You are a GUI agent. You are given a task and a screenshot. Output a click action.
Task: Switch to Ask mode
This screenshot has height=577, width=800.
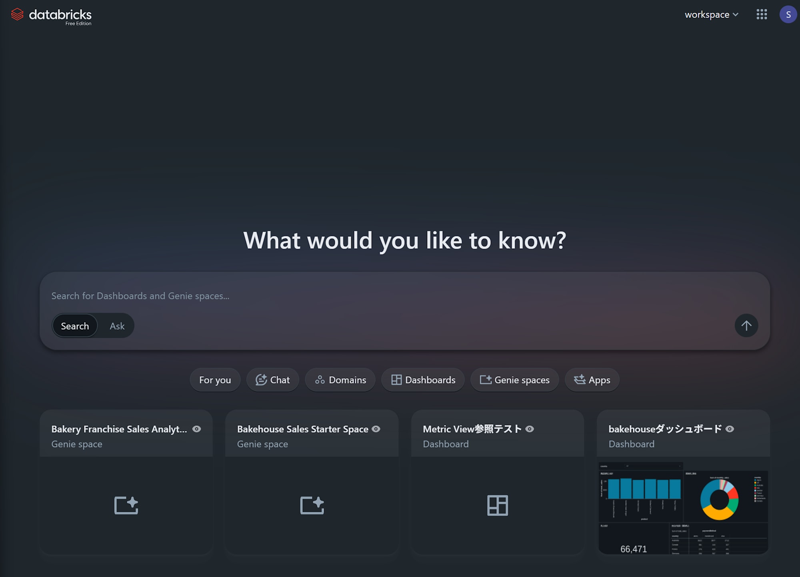(x=117, y=326)
